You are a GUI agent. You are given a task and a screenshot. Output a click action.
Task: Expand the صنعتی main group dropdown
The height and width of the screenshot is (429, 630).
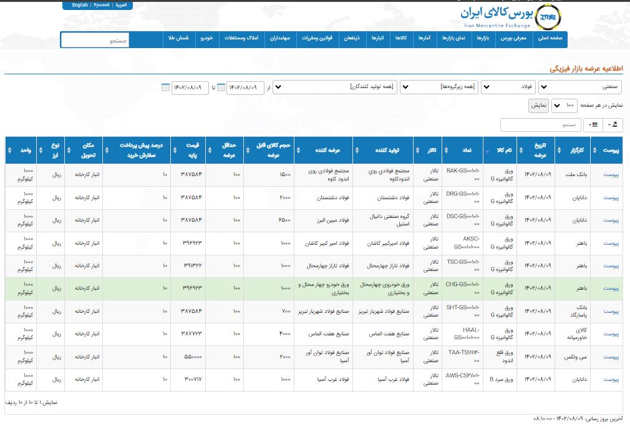[579, 87]
